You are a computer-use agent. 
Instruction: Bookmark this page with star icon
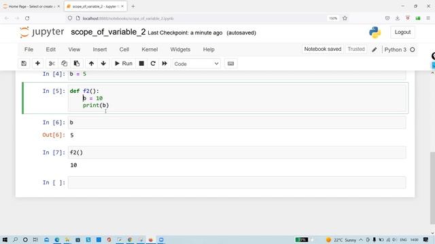[345, 18]
